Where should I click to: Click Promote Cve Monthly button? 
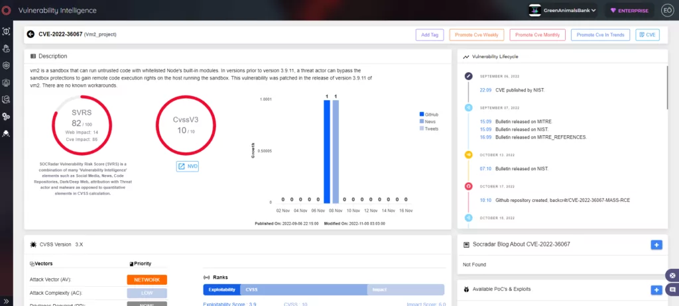[537, 35]
